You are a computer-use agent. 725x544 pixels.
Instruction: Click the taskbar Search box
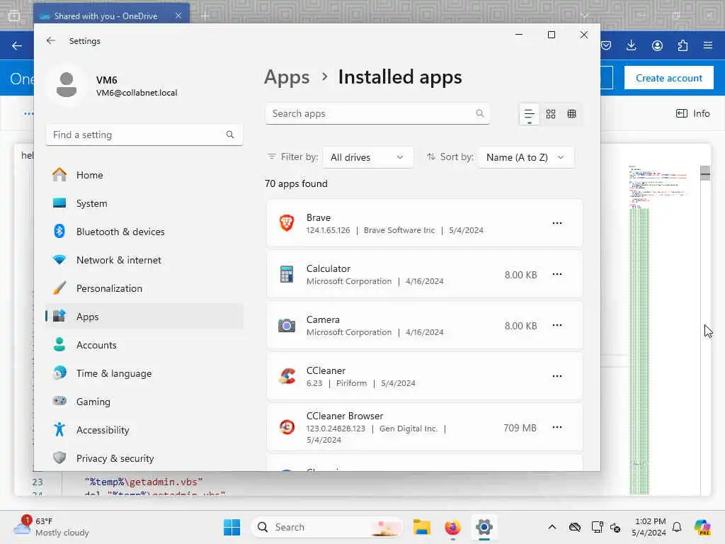tap(327, 527)
